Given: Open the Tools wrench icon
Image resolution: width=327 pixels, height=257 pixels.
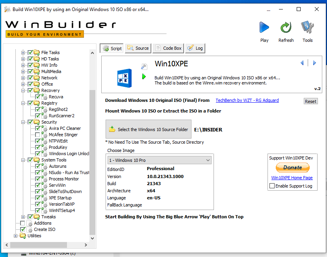Looking at the screenshot, I should [307, 27].
